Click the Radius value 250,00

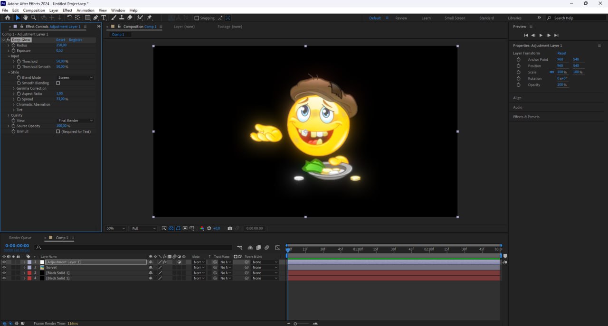(x=61, y=45)
